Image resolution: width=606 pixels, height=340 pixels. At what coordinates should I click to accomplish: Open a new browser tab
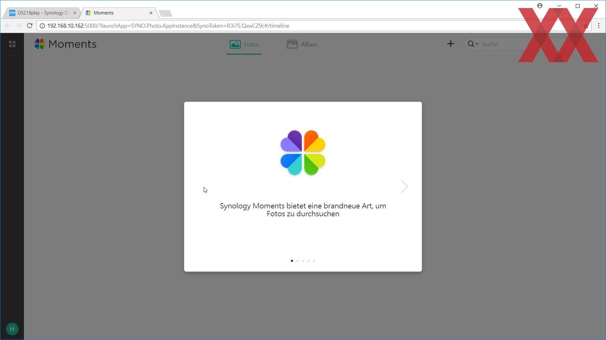165,13
